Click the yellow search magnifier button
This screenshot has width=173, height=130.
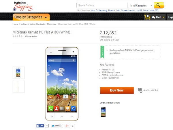coord(159,5)
